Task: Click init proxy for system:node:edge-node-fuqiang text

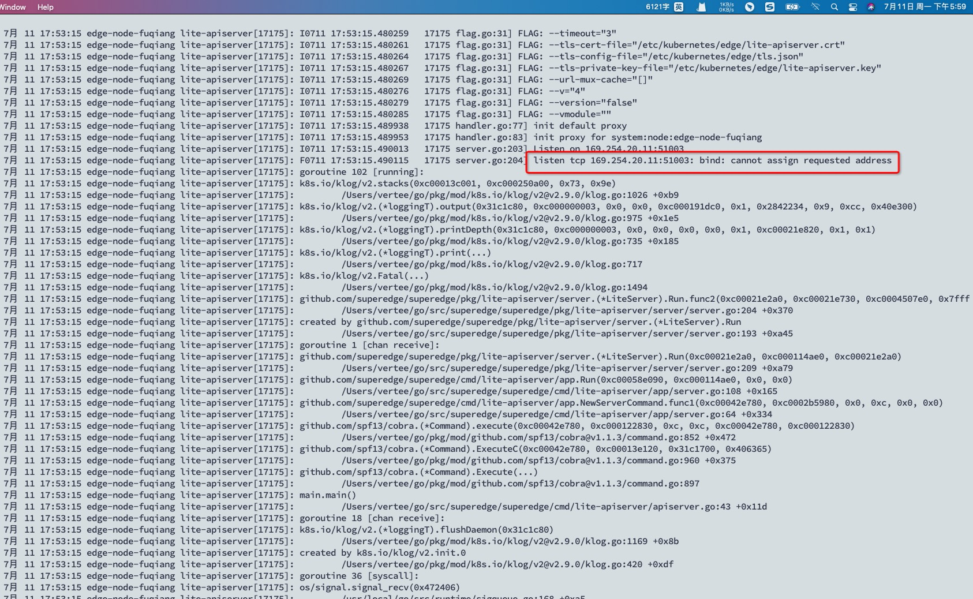Action: 648,137
